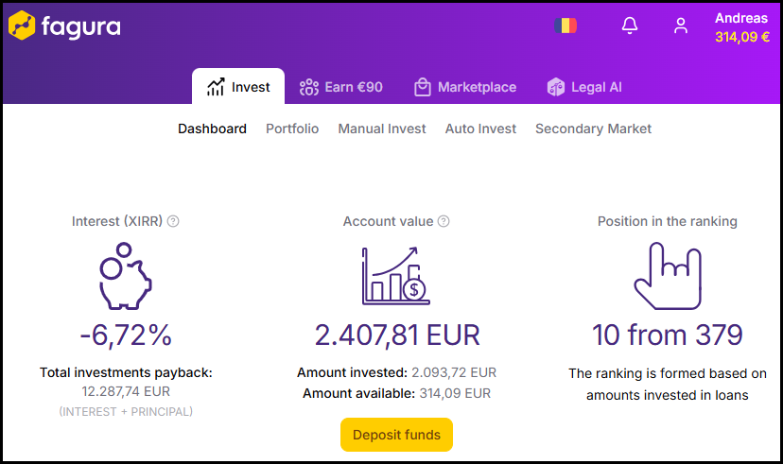Click the Account value heading
The height and width of the screenshot is (464, 783).
pyautogui.click(x=388, y=221)
